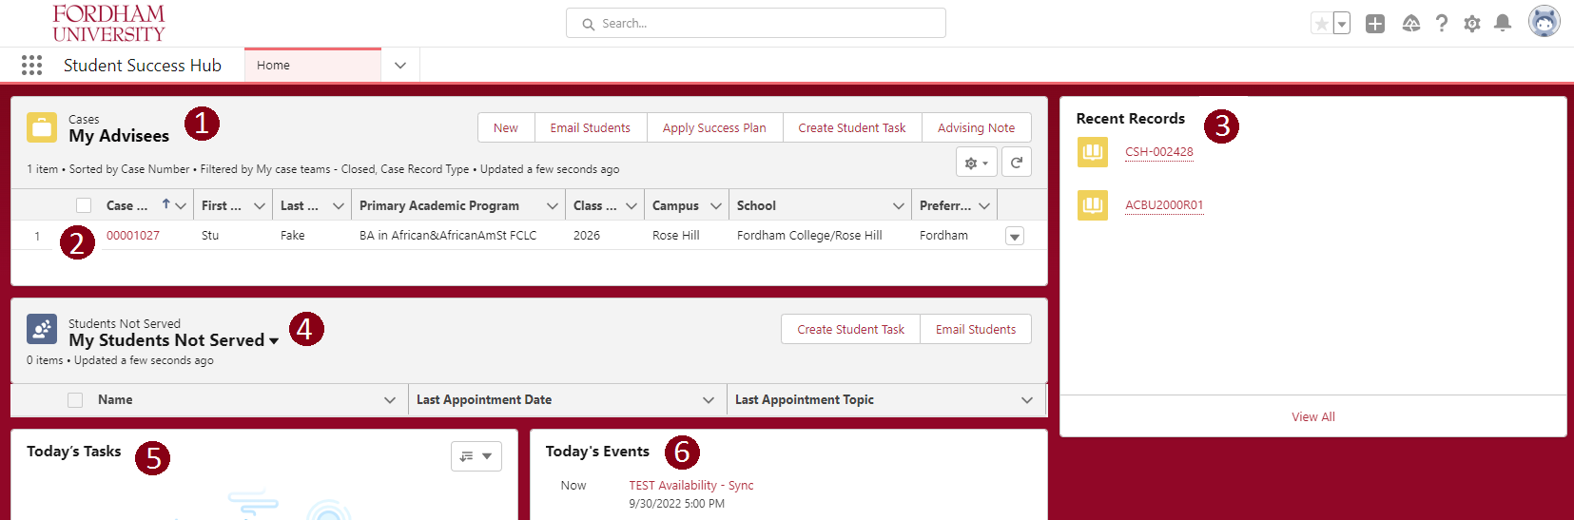Open Last Name column dropdown

coord(339,205)
